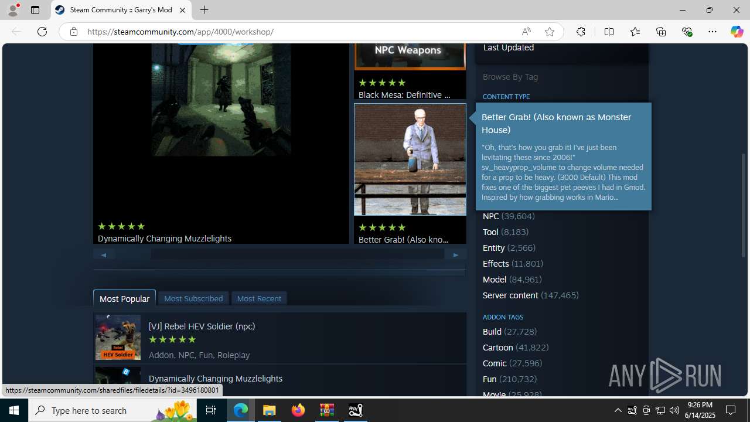Open Tab actions menu icon
Viewport: 750px width, 422px height.
click(x=35, y=10)
